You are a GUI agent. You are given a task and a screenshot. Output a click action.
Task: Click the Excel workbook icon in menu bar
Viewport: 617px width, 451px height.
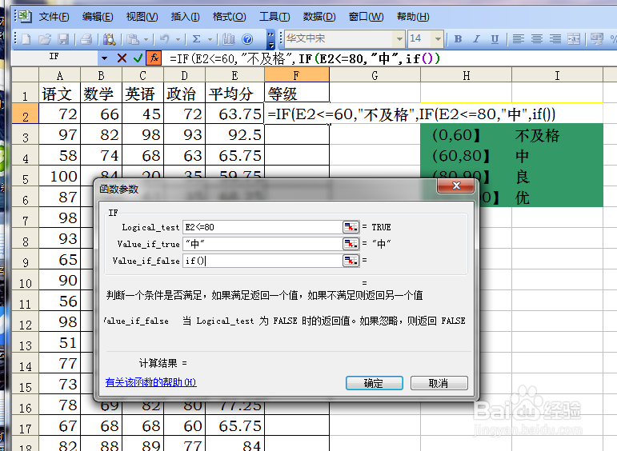(x=24, y=16)
